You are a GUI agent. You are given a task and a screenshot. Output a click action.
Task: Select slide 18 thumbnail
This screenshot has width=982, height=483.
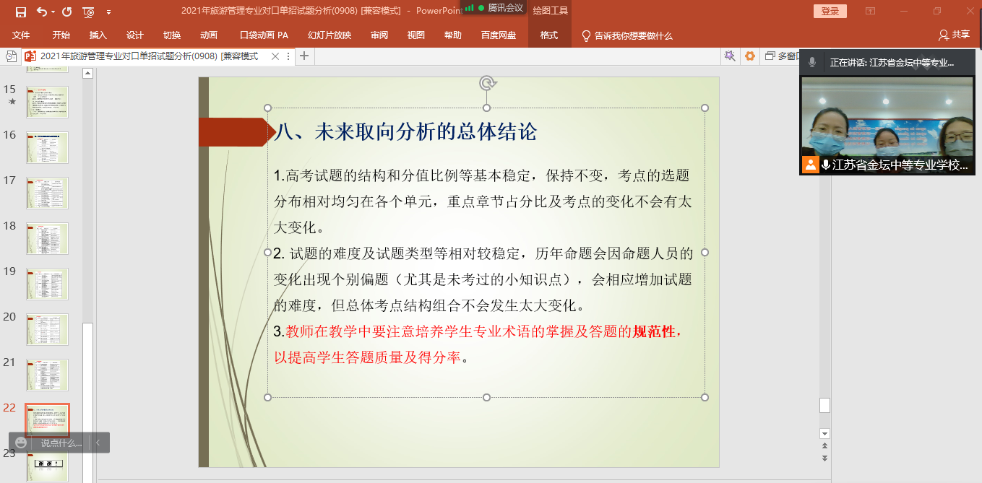coord(48,238)
